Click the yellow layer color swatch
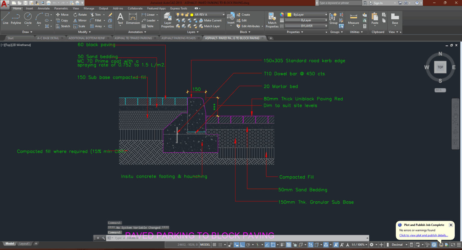This screenshot has width=462, height=250. click(x=192, y=15)
